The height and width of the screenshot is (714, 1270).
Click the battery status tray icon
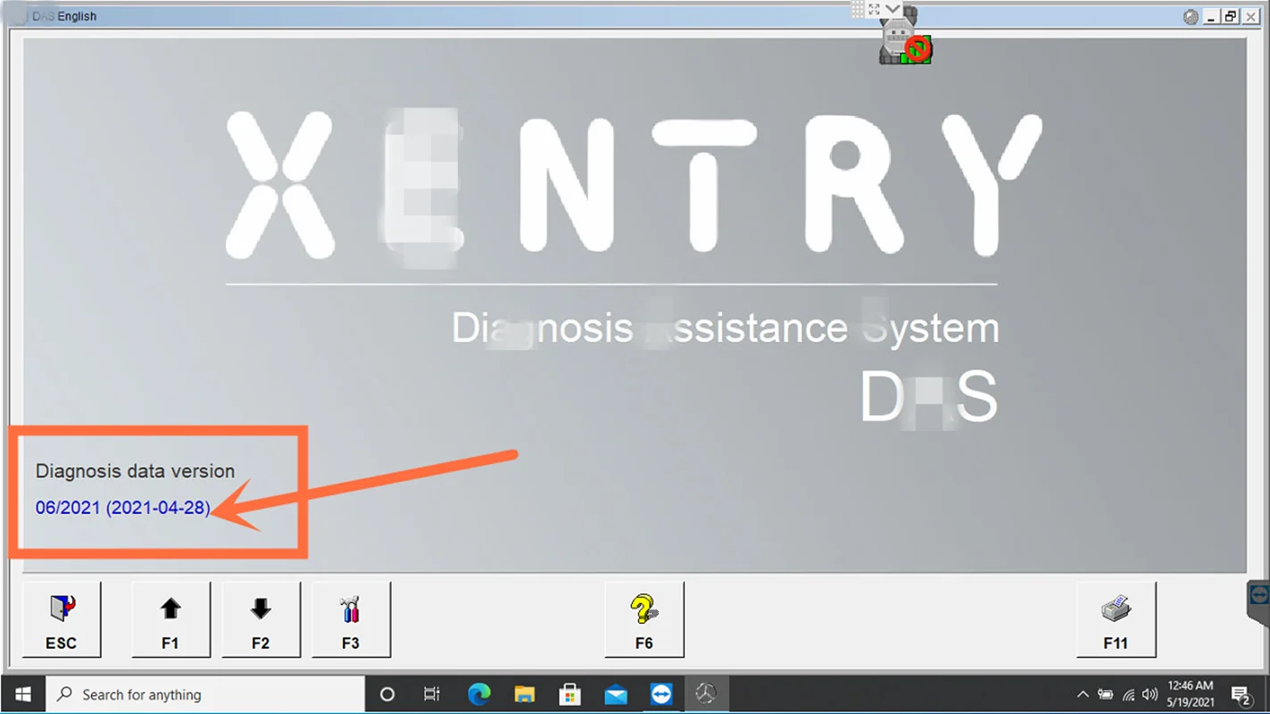coord(1106,694)
